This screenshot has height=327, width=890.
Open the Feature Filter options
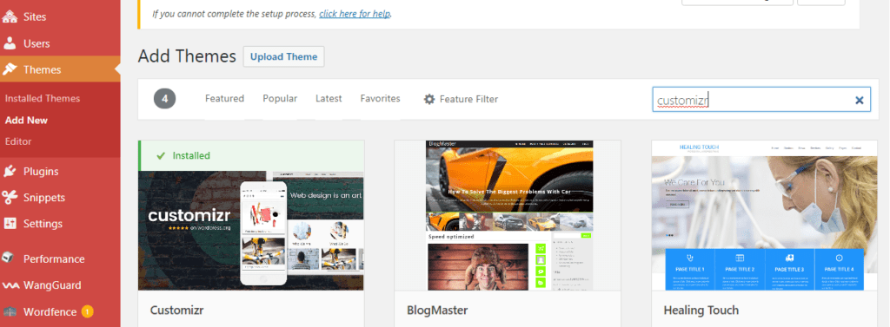pos(461,99)
